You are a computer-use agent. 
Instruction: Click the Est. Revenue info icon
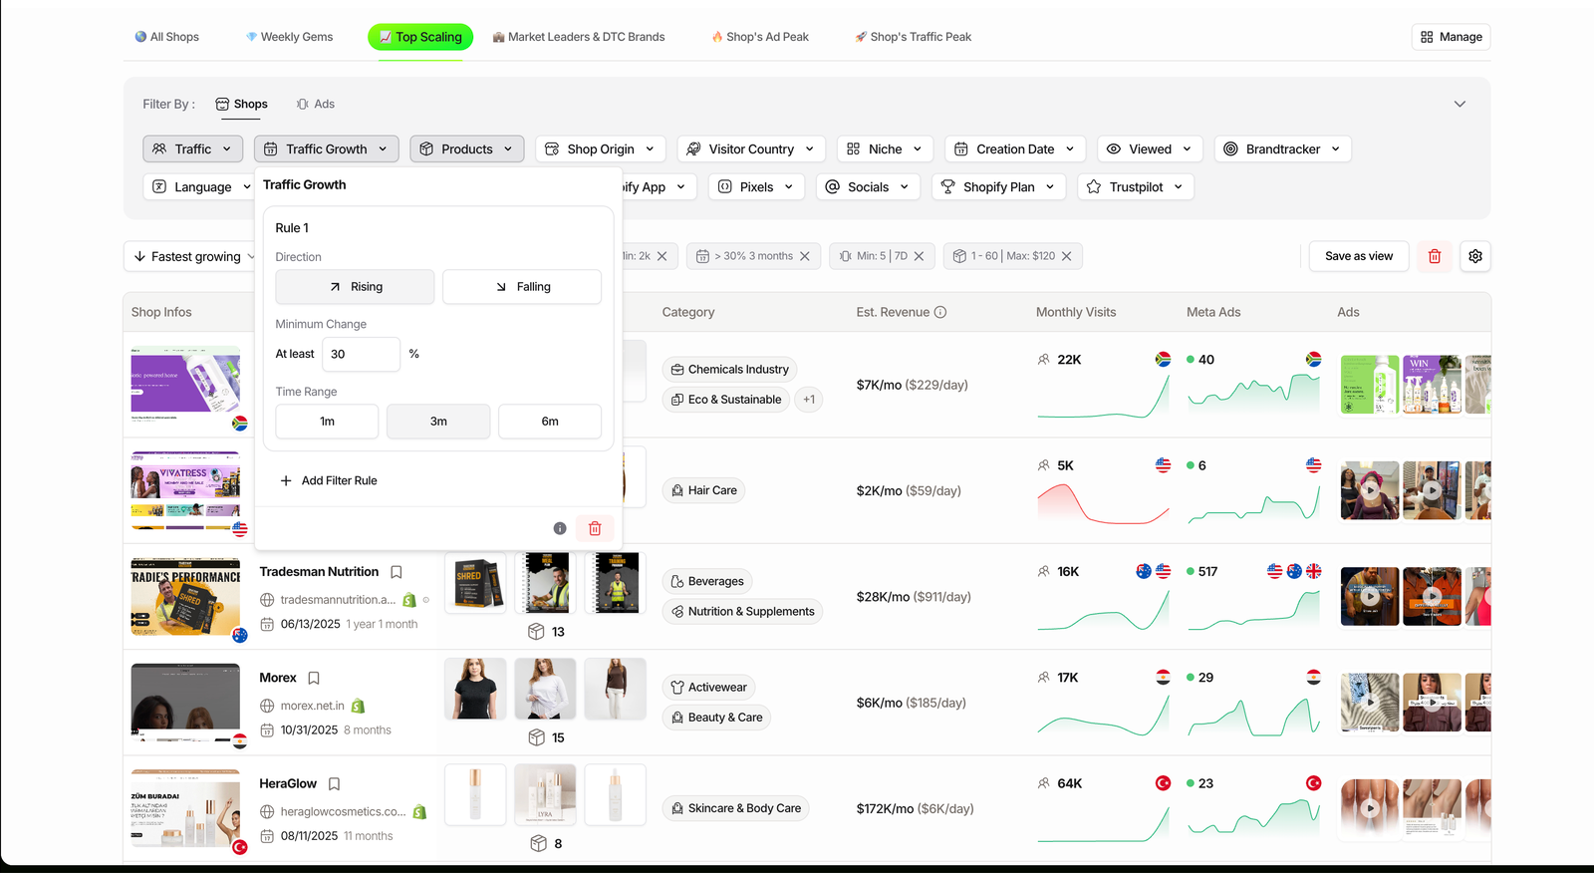pos(940,312)
